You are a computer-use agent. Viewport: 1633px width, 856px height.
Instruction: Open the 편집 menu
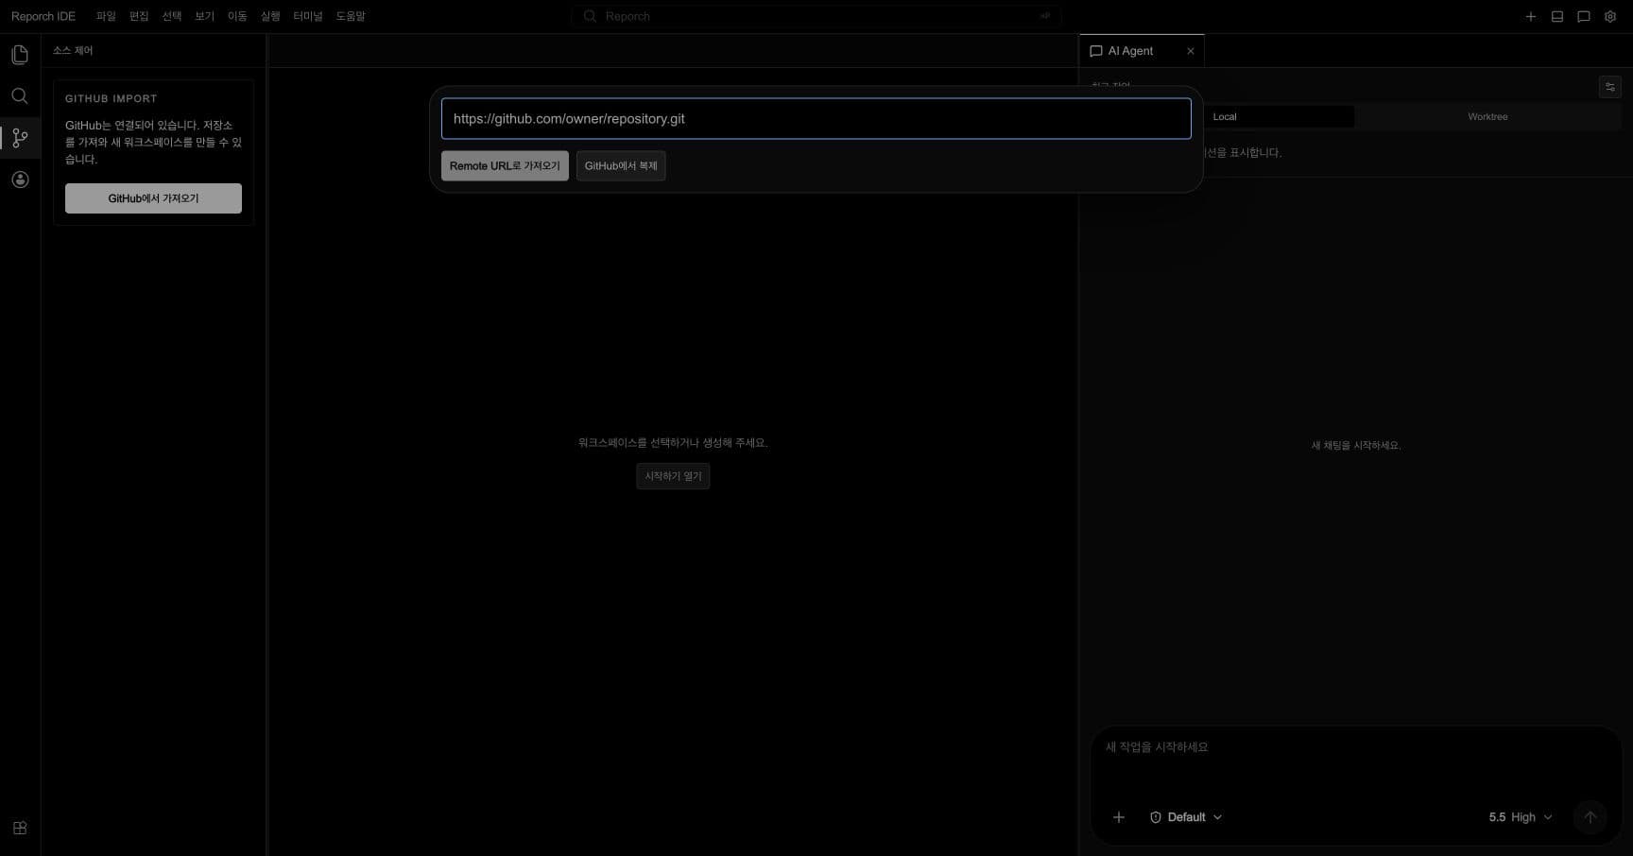(x=139, y=16)
